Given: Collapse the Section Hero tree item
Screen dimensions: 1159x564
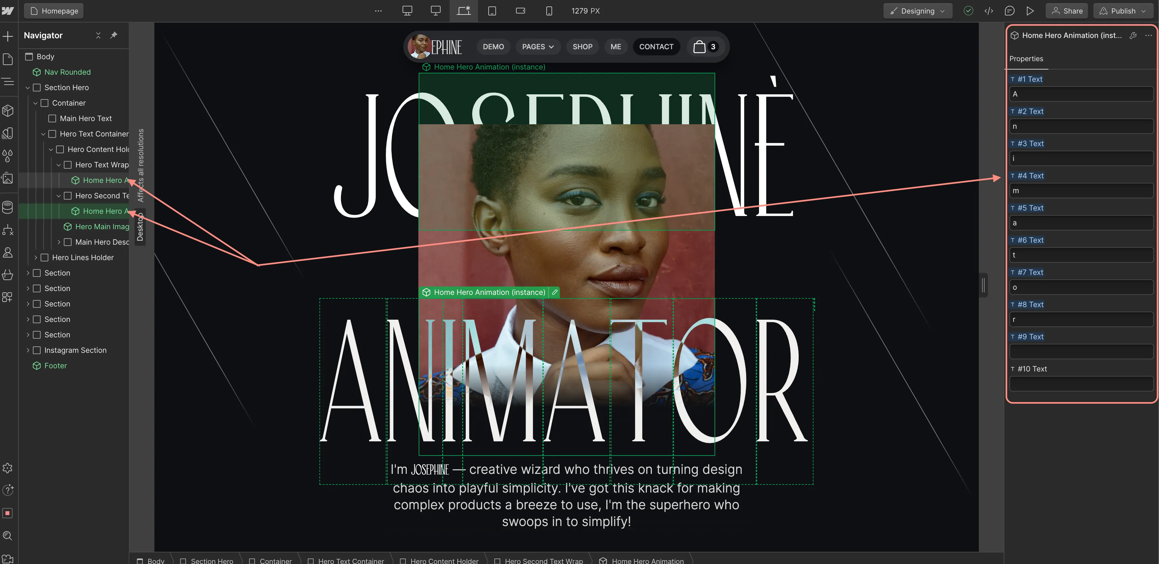Looking at the screenshot, I should tap(28, 88).
